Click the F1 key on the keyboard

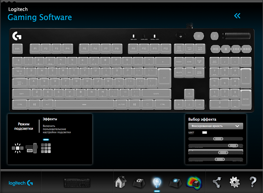click(35, 49)
